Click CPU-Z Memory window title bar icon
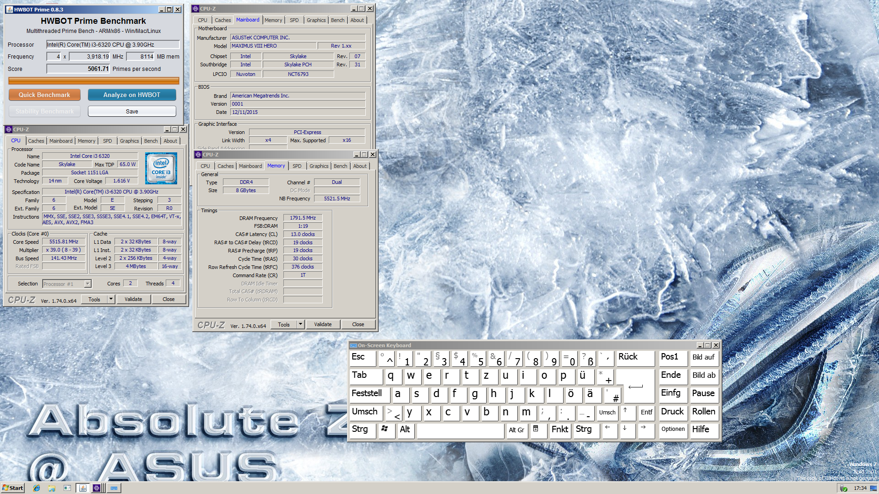The image size is (879, 494). pos(199,155)
